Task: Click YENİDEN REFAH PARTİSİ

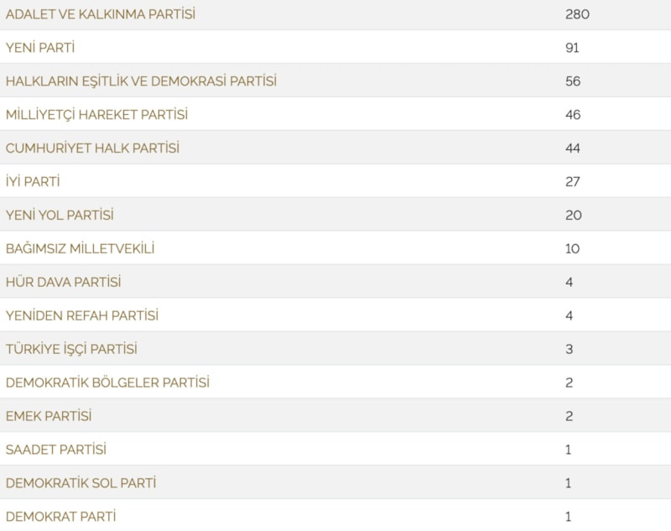Action: click(81, 315)
